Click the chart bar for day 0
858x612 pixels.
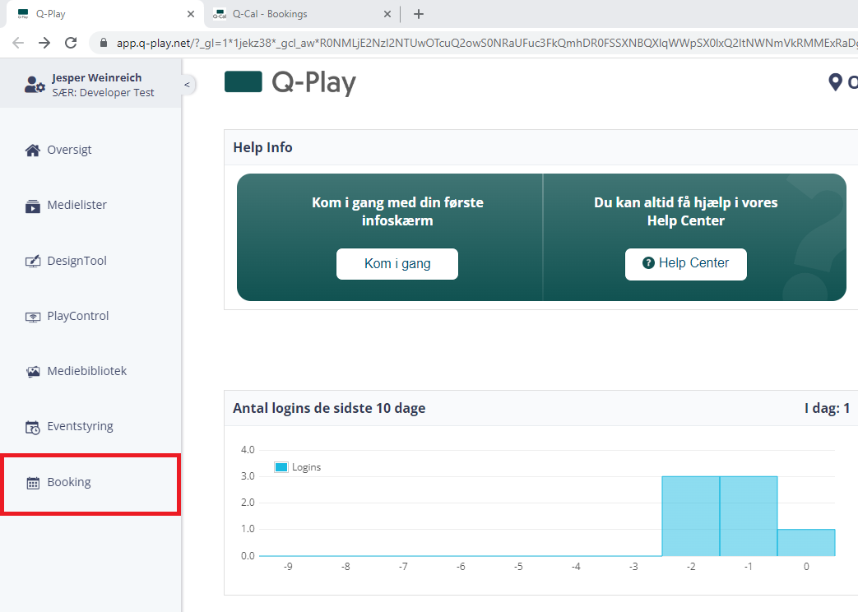click(x=806, y=542)
